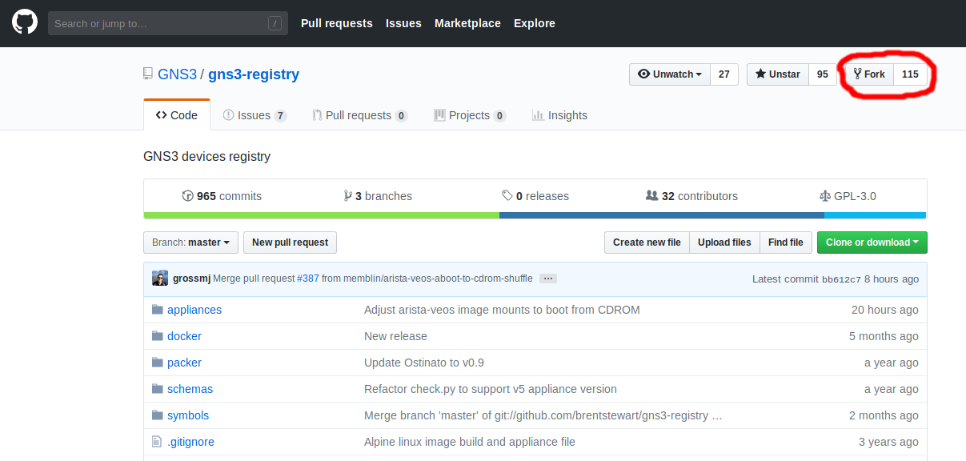
Task: Unstar the gns3-registry repository
Action: click(x=777, y=74)
